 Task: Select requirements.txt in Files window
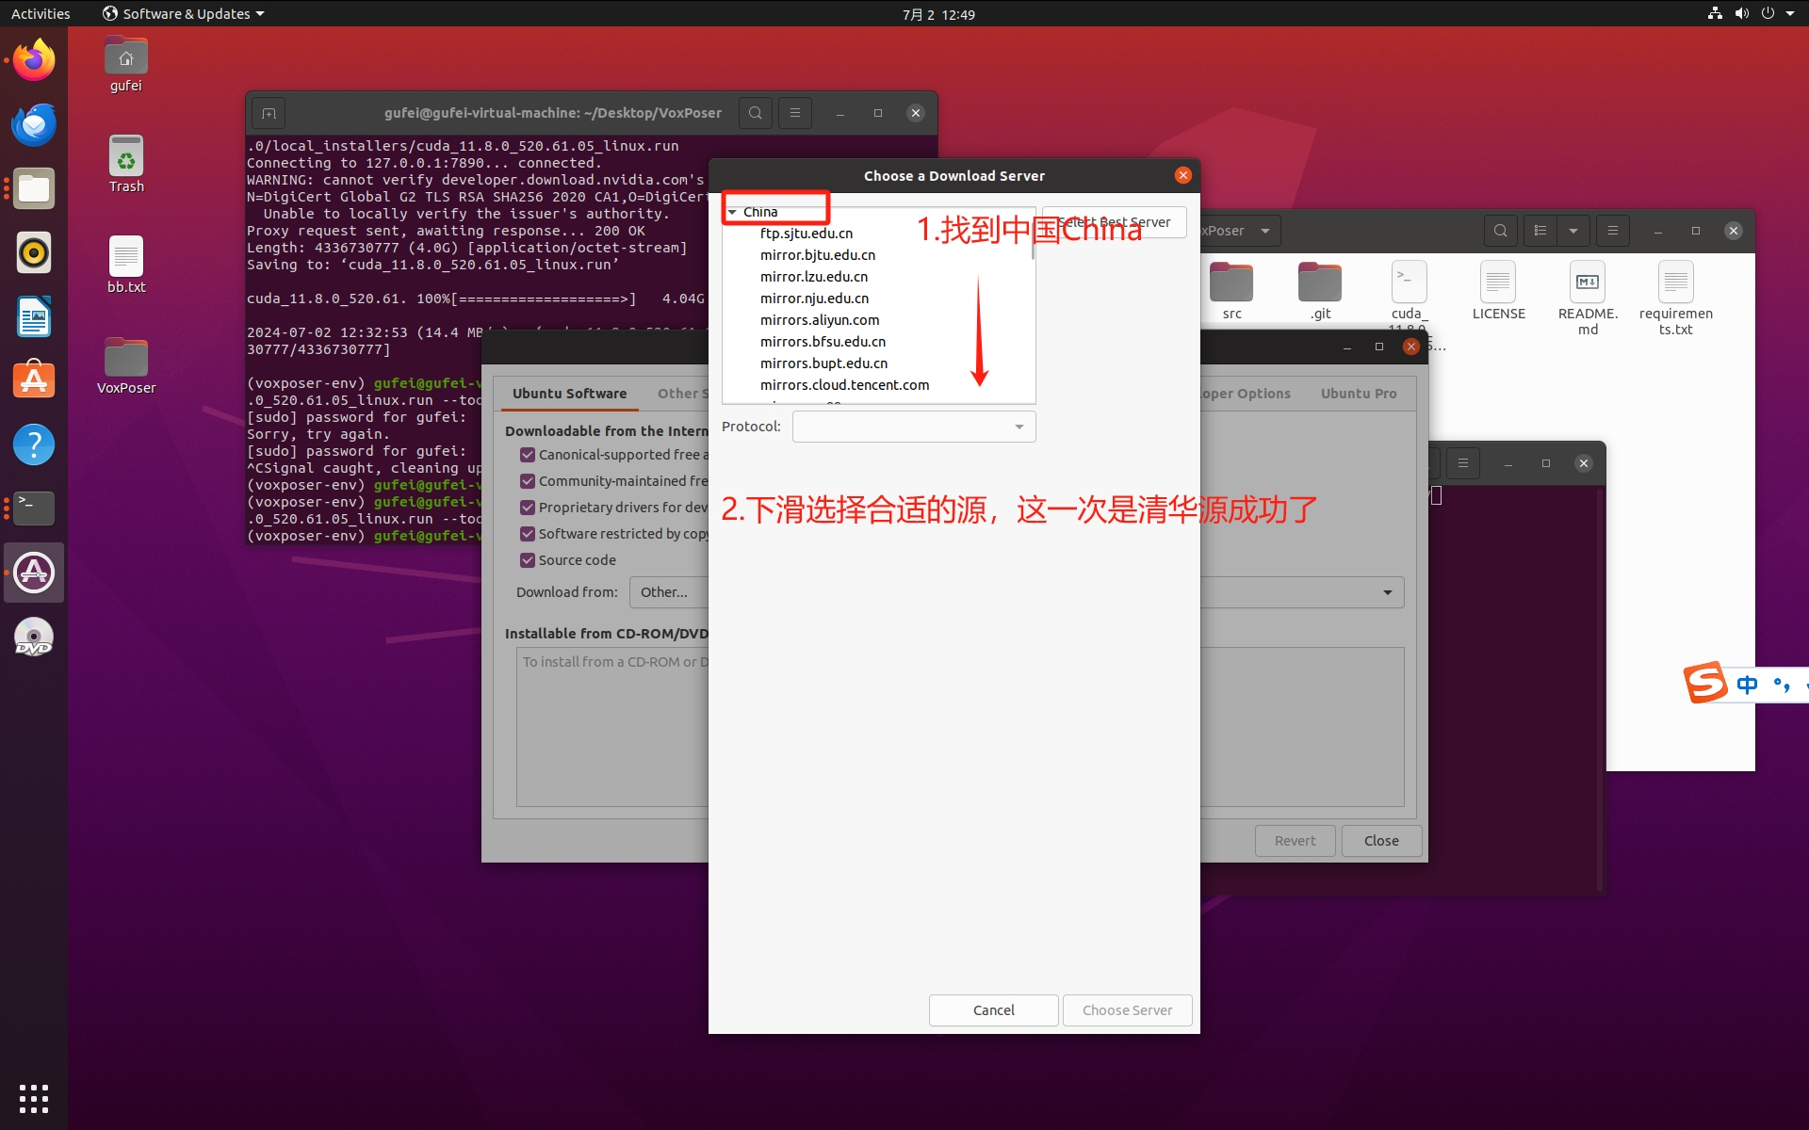(x=1675, y=299)
